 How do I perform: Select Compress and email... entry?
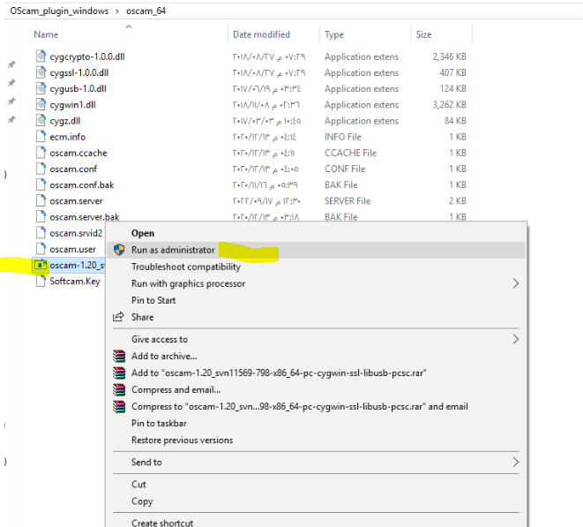176,389
